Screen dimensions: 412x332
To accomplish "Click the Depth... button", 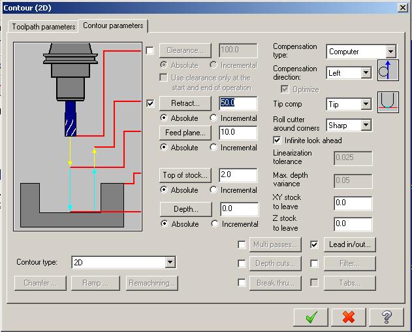I will pyautogui.click(x=186, y=209).
